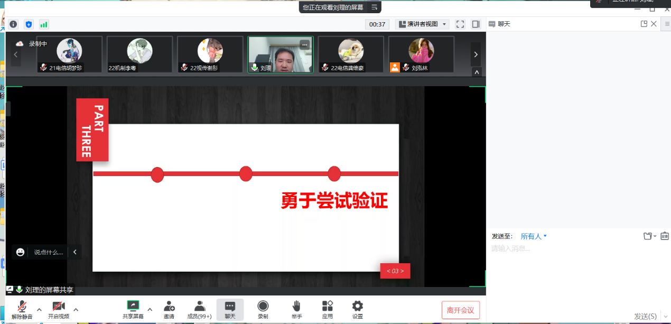This screenshot has width=671, height=324.
Task: Open the 成员(99+) members list
Action: 200,309
